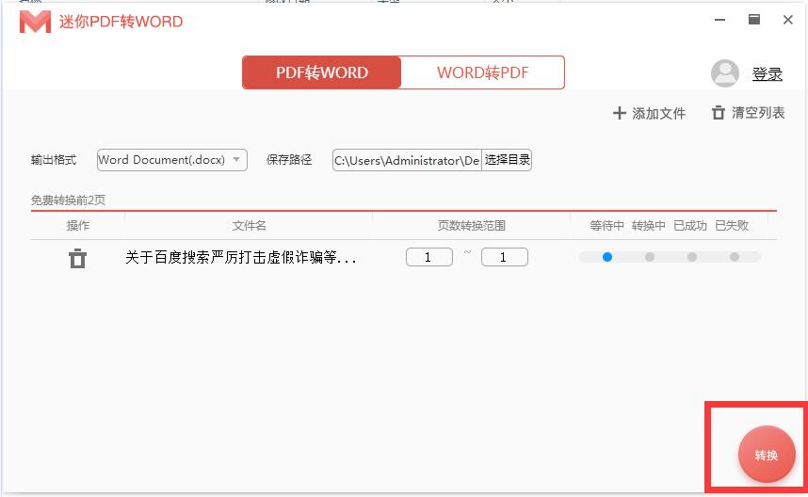
Task: Click trash icon beside 清空列表
Action: [719, 113]
